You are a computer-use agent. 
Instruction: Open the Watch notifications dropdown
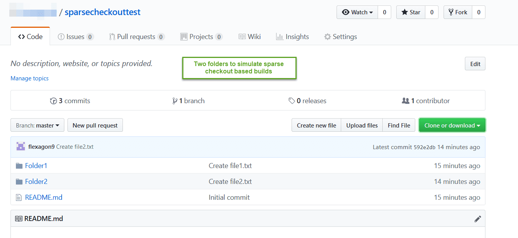357,12
